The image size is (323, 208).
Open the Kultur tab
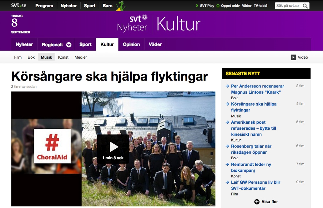[x=107, y=44]
